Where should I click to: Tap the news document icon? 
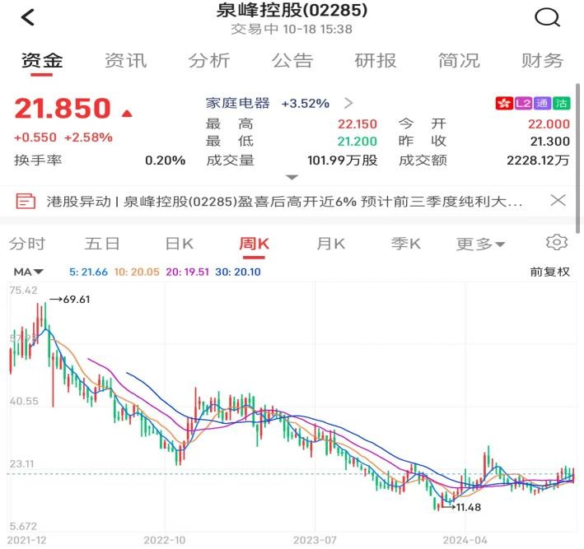[x=26, y=201]
